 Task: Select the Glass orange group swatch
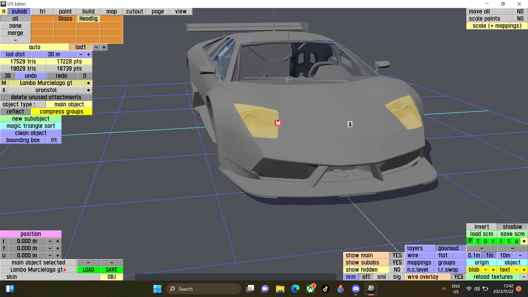[65, 19]
